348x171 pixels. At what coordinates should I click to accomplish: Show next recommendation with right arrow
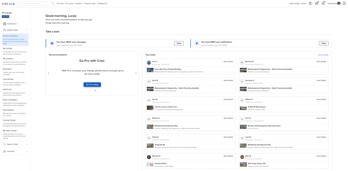click(x=136, y=73)
